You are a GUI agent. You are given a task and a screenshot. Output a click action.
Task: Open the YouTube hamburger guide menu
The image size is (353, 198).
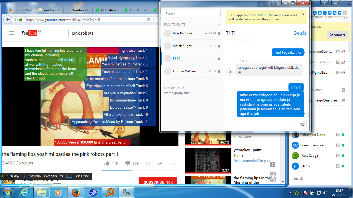click(x=12, y=33)
